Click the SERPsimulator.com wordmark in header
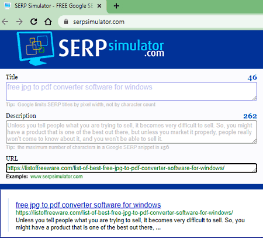The image size is (263, 238). pos(111,48)
